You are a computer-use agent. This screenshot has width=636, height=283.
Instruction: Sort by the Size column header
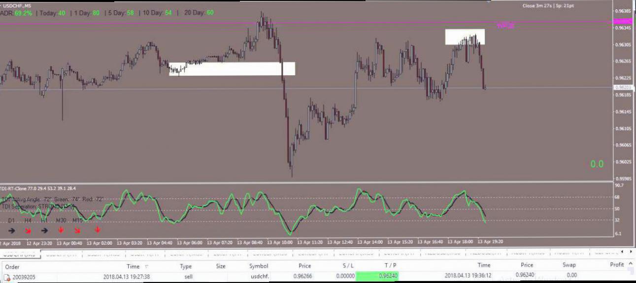click(x=220, y=266)
